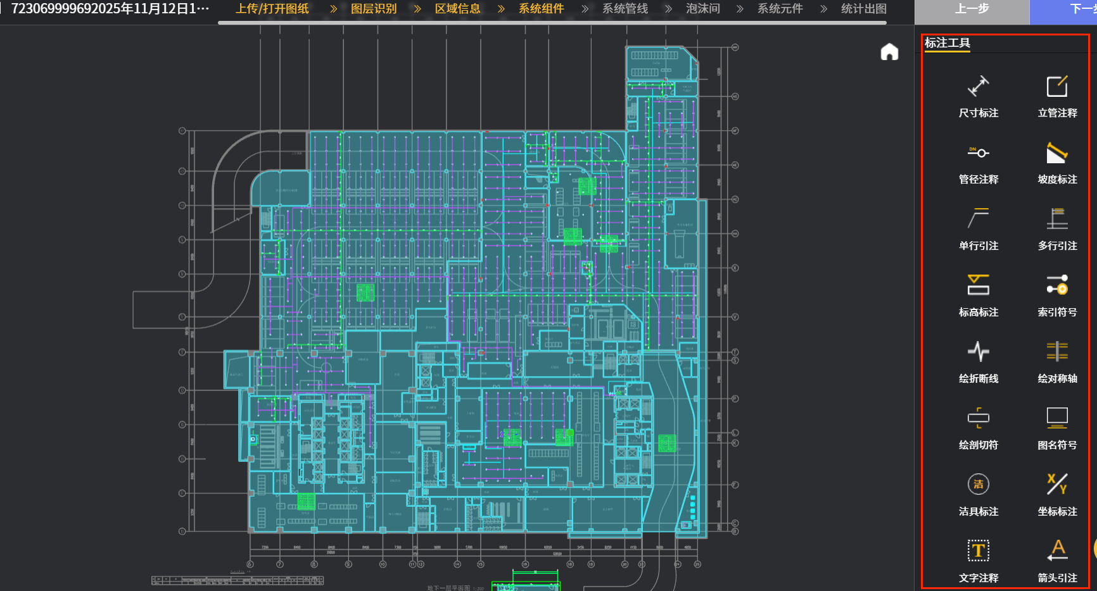The width and height of the screenshot is (1097, 591).
Task: Reset view with the home icon
Action: pyautogui.click(x=889, y=52)
